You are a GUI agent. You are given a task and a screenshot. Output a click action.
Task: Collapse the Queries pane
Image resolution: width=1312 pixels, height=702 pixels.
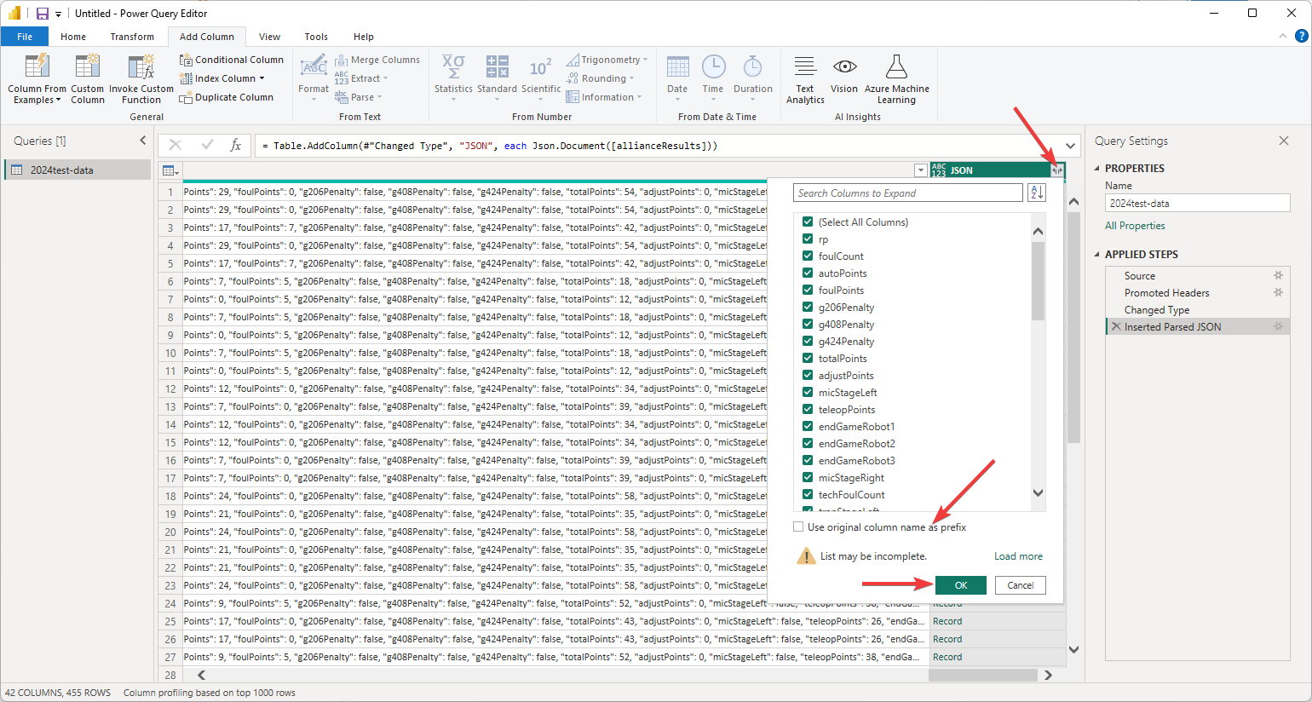click(142, 141)
